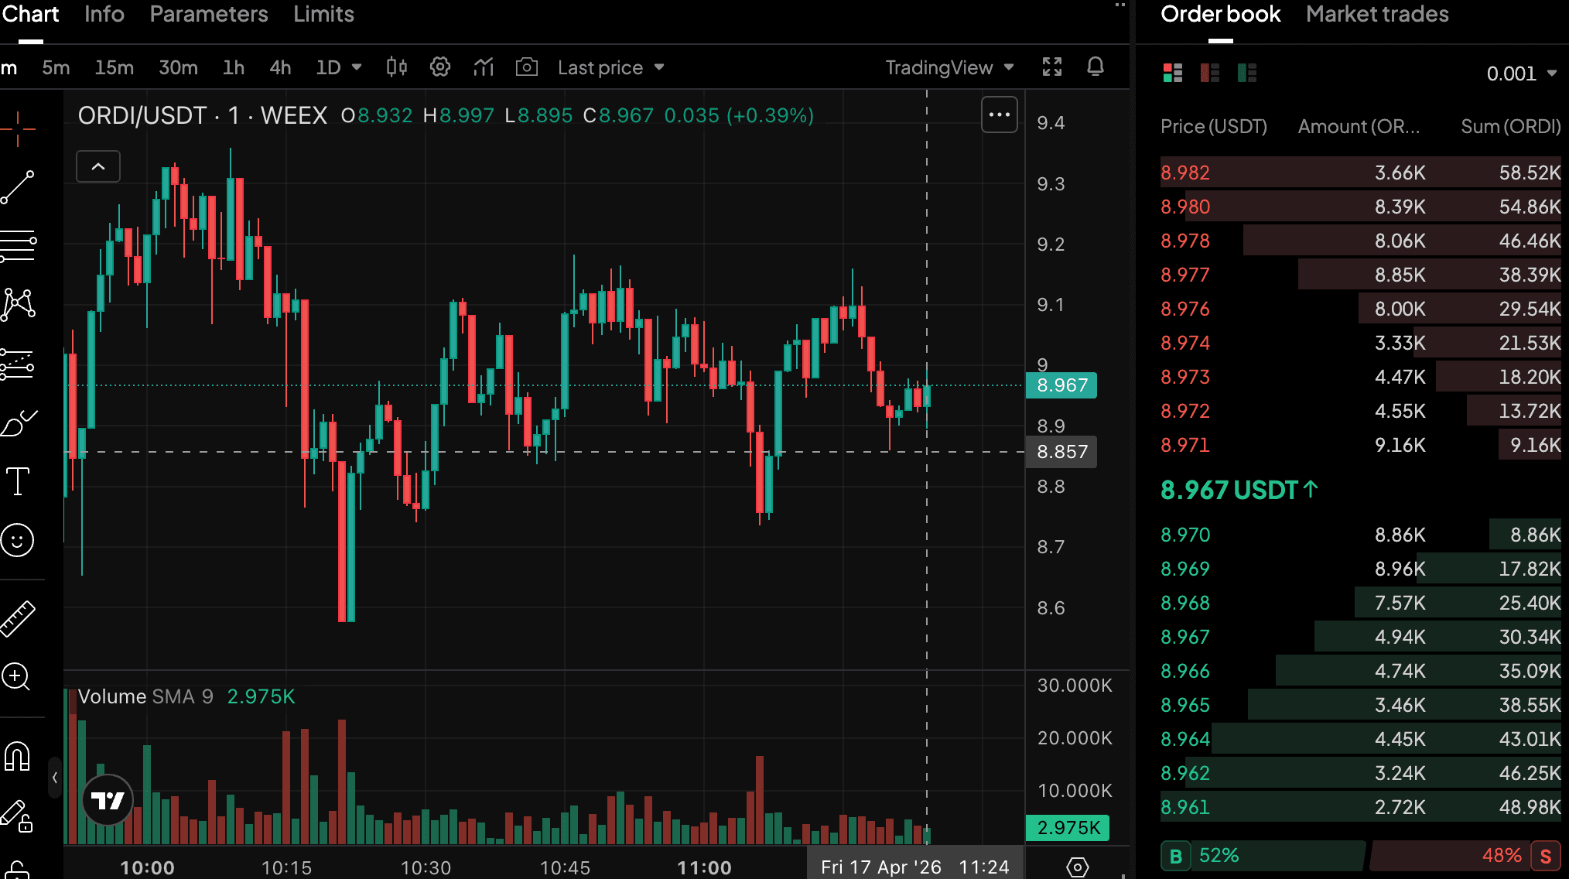Open the three-dot chart legend menu
This screenshot has width=1569, height=879.
pyautogui.click(x=1000, y=115)
